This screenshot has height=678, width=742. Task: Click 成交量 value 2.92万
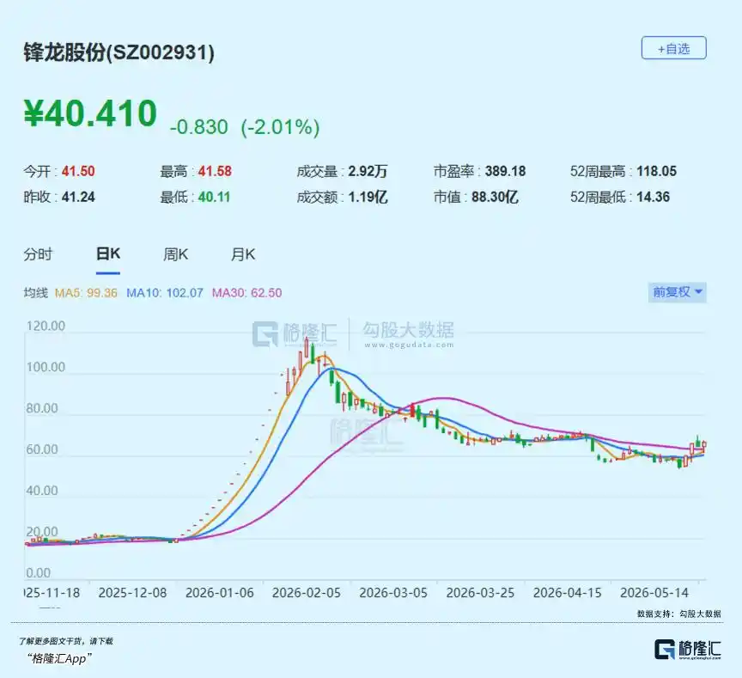(368, 171)
